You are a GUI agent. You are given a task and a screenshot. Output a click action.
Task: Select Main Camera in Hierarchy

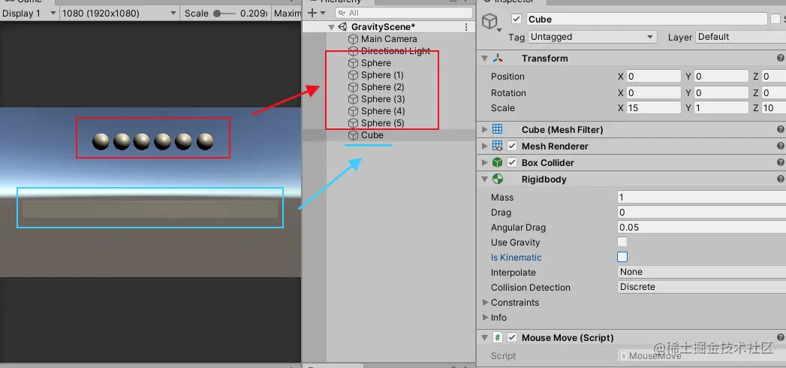pyautogui.click(x=389, y=39)
